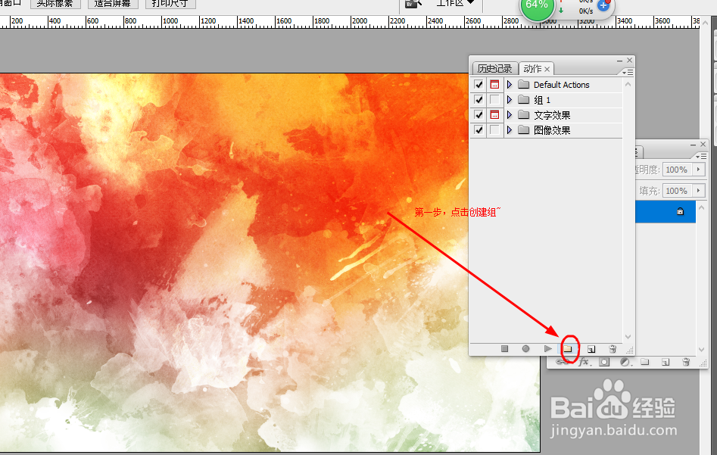The height and width of the screenshot is (455, 717).
Task: Toggle the Default Actions checkmark off
Action: coord(479,85)
